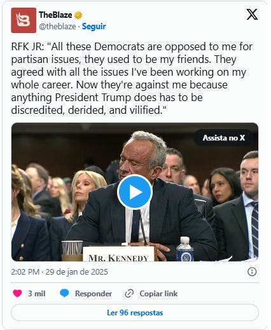Image resolution: width=271 pixels, height=330 pixels.
Task: Click the 29 de jan de 2025 date
Action: click(x=77, y=272)
